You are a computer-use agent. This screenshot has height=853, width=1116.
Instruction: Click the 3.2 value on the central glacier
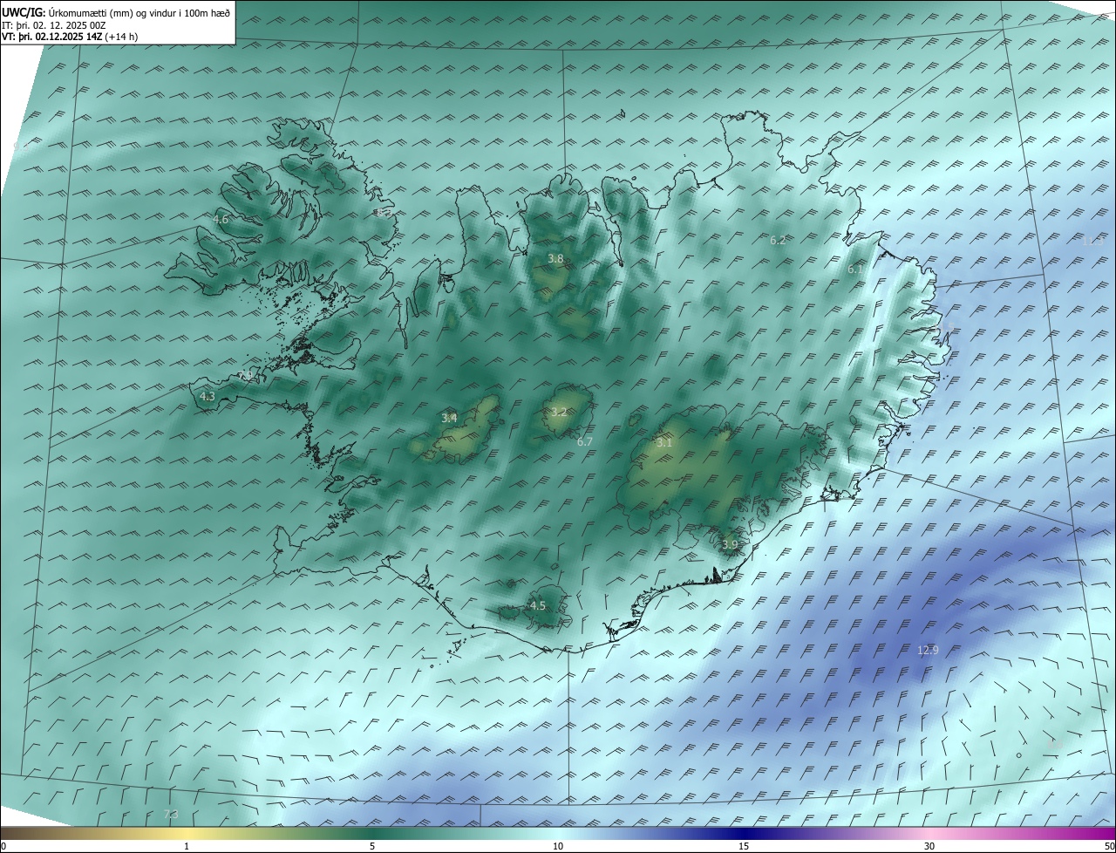(x=559, y=413)
